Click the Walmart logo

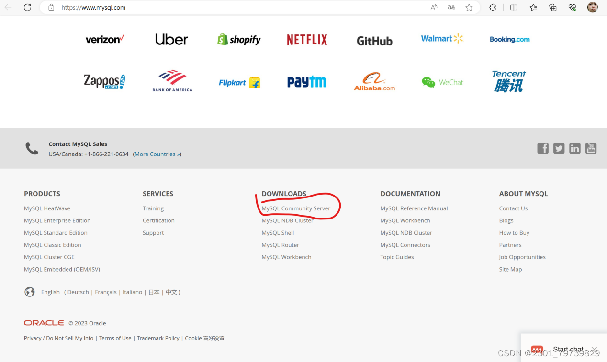(442, 39)
